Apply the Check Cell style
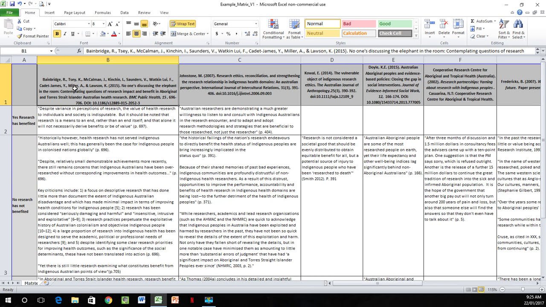 395,33
